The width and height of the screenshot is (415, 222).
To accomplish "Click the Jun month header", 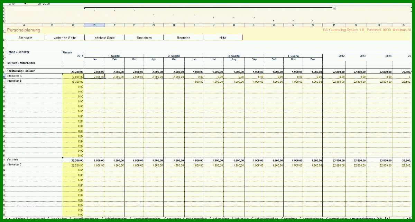I will click(x=194, y=59).
